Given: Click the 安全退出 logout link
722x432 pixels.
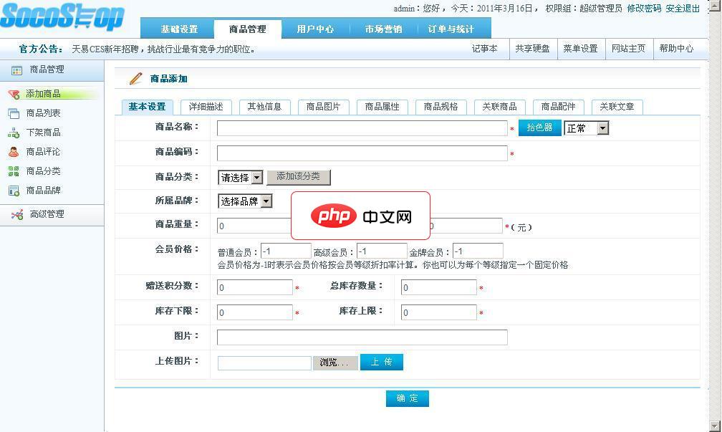Looking at the screenshot, I should [683, 7].
